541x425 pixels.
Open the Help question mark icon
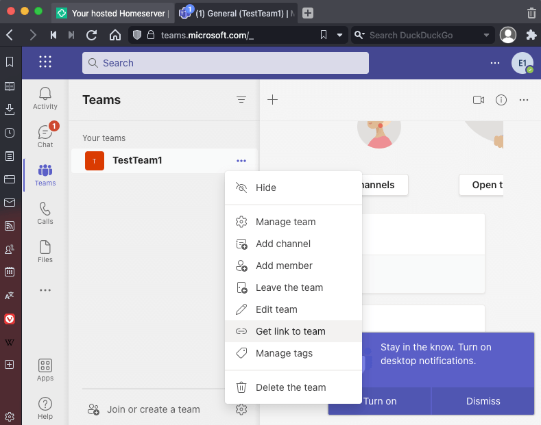click(45, 408)
